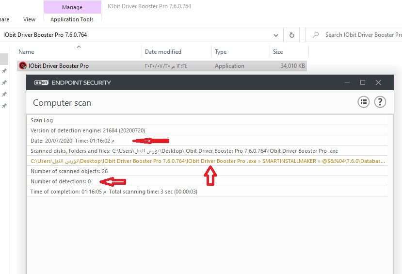The image size is (402, 274).
Task: Click the magnifier icon in search box
Action: pyautogui.click(x=316, y=35)
